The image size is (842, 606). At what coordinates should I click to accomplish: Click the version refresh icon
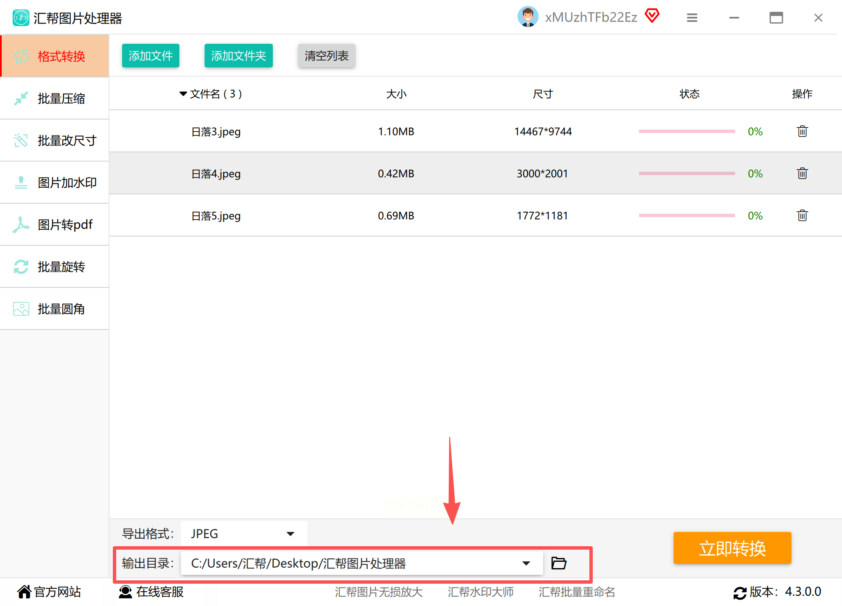coord(740,593)
